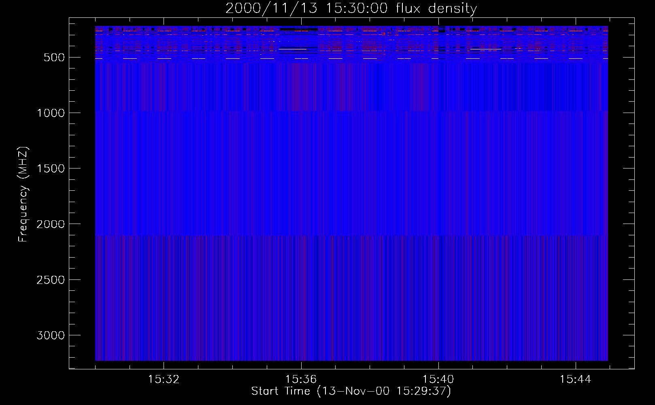
Task: Click the 3000 frequency tick label
Action: (51, 335)
